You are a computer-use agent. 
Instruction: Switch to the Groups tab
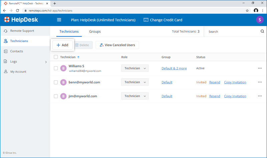click(x=95, y=32)
